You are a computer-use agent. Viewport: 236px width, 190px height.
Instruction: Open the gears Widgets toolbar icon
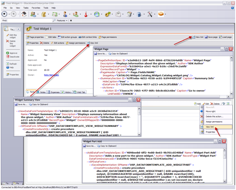[x=108, y=14]
